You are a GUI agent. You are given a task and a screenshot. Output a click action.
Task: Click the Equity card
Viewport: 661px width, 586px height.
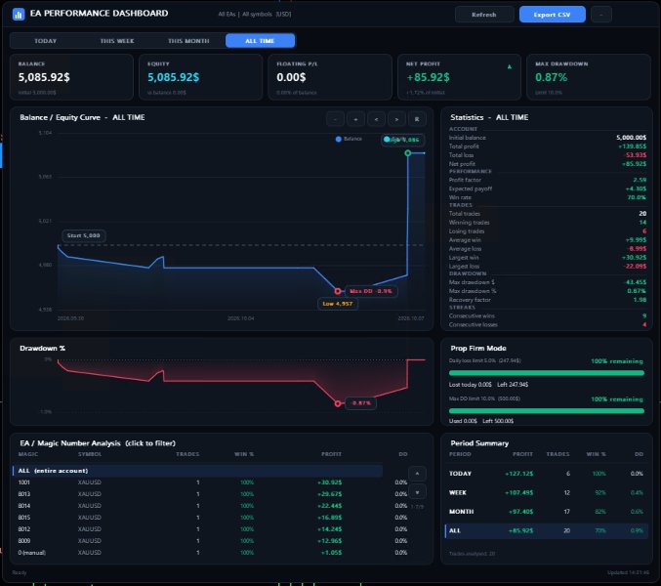coord(201,77)
